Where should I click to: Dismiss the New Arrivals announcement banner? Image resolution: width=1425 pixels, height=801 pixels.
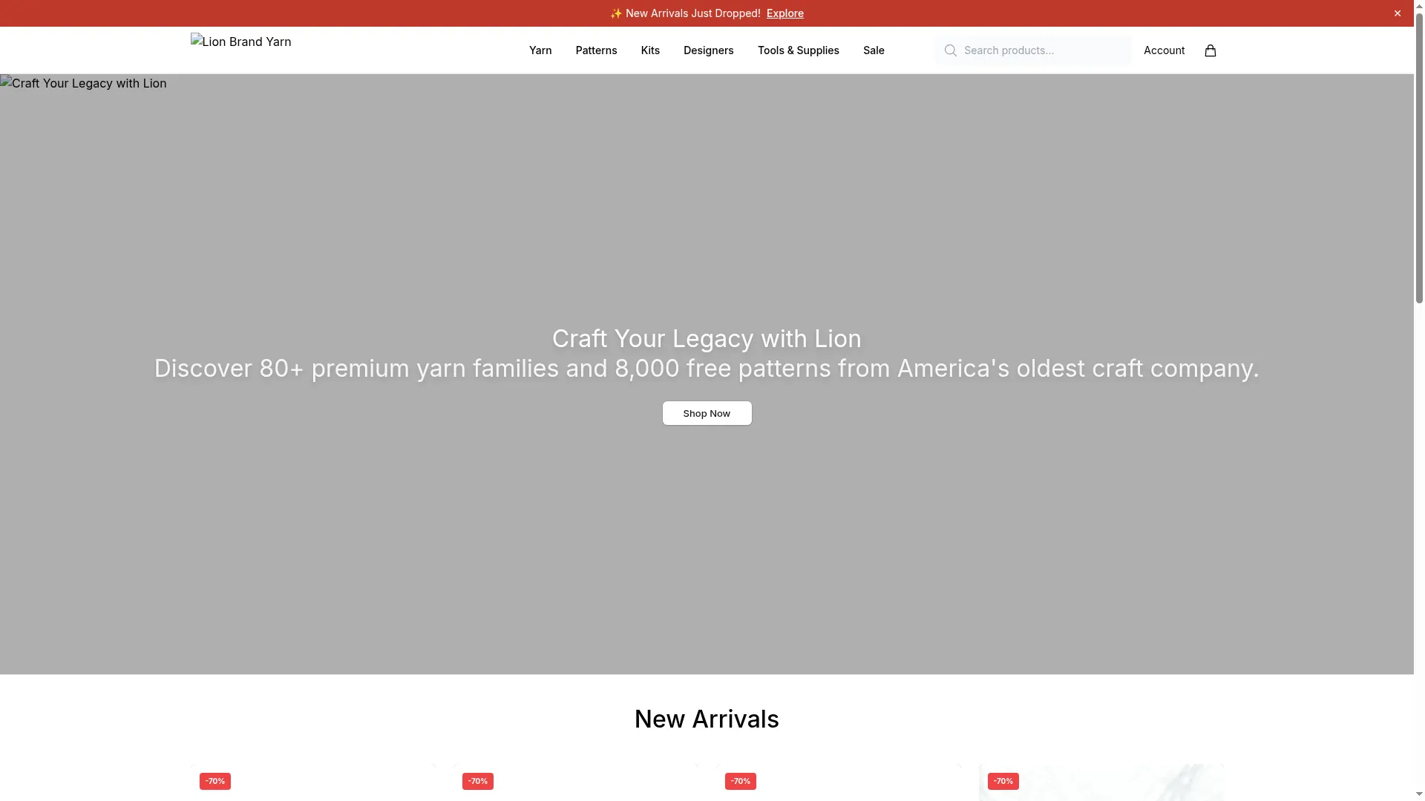(x=1398, y=13)
